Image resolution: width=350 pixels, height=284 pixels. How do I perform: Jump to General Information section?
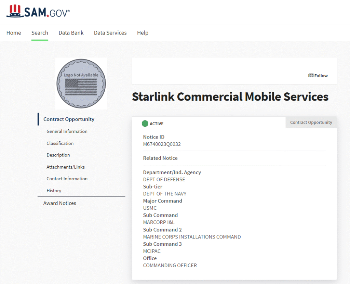click(67, 131)
